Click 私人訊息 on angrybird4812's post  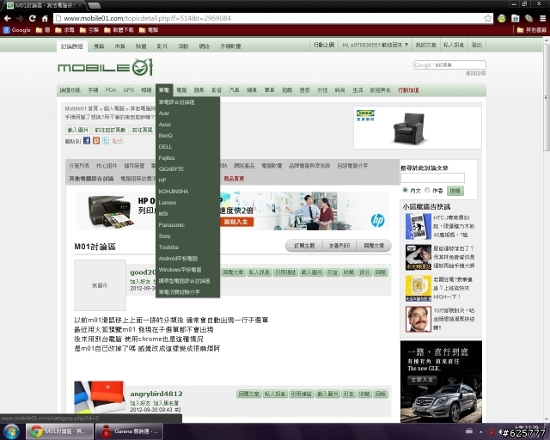(x=275, y=394)
